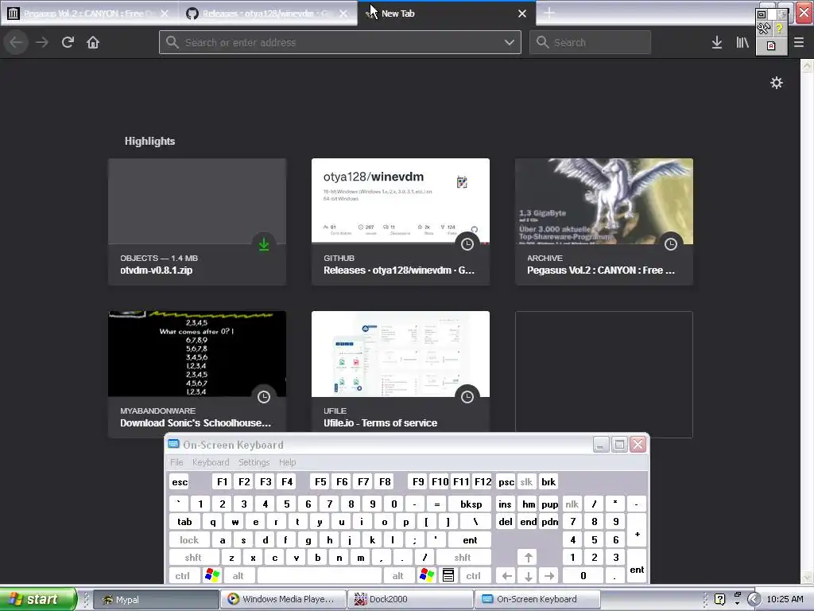The width and height of the screenshot is (814, 611).
Task: Open Windows Media Player taskbar button
Action: coord(284,599)
